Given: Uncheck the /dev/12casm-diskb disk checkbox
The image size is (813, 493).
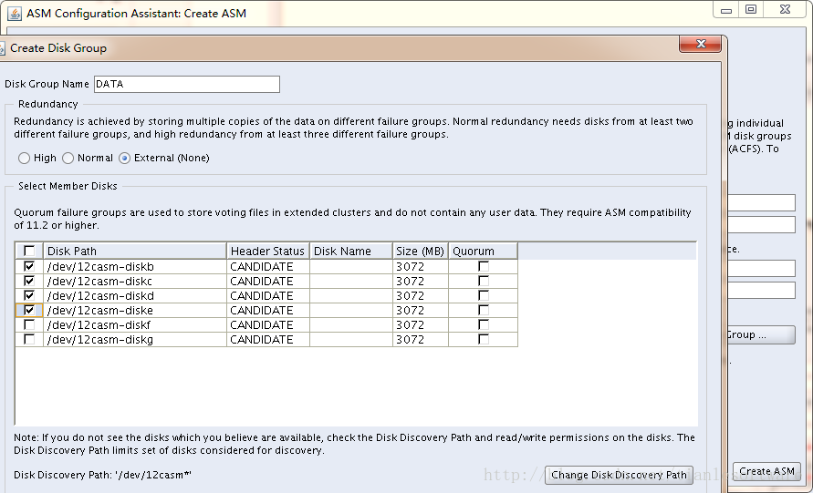Looking at the screenshot, I should pos(29,267).
